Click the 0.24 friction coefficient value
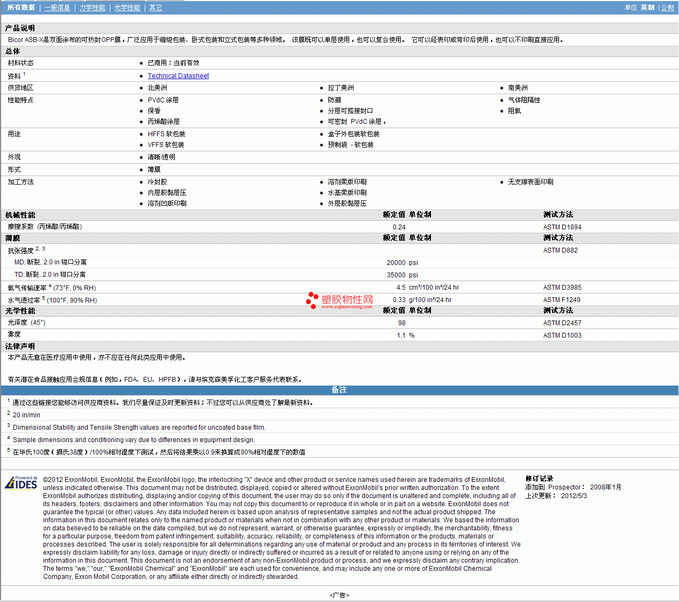 coord(399,227)
